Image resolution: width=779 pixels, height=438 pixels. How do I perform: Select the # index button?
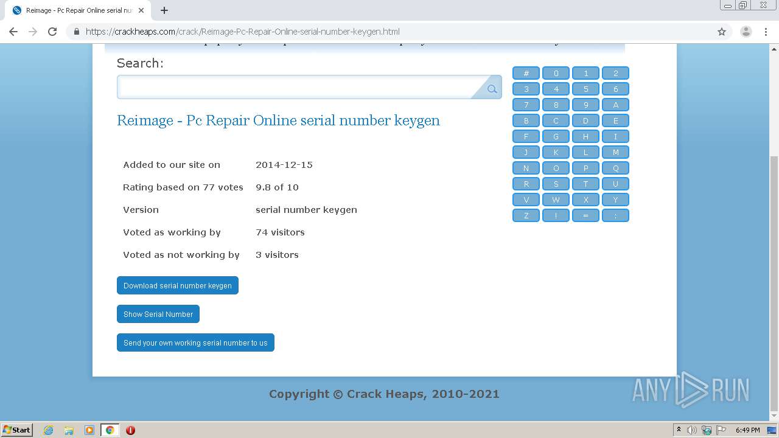(526, 73)
